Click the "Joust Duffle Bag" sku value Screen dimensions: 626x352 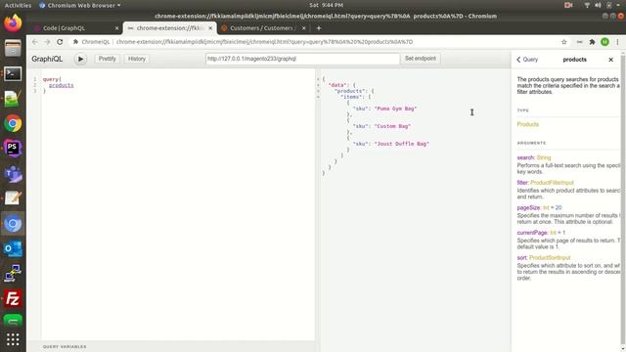[x=402, y=144]
